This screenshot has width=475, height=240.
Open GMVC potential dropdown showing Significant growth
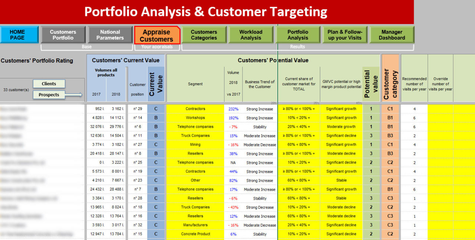[x=341, y=109]
